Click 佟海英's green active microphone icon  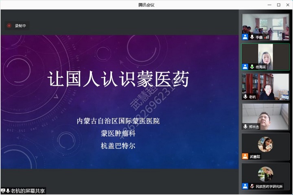coord(252,67)
